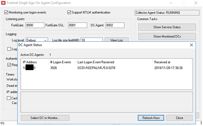Focus the FortiGate port 8000 field
Viewport: 203px width, 126px height.
(x=35, y=25)
